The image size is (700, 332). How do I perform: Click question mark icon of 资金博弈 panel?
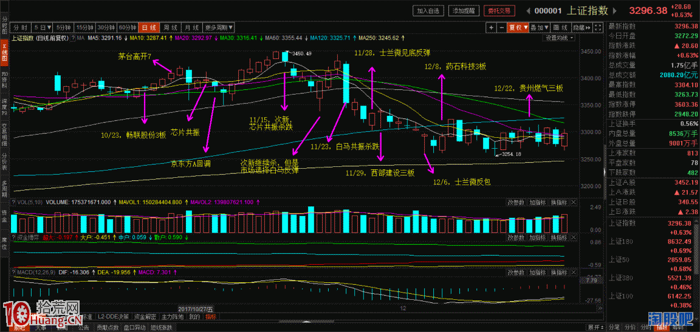pyautogui.click(x=15, y=237)
